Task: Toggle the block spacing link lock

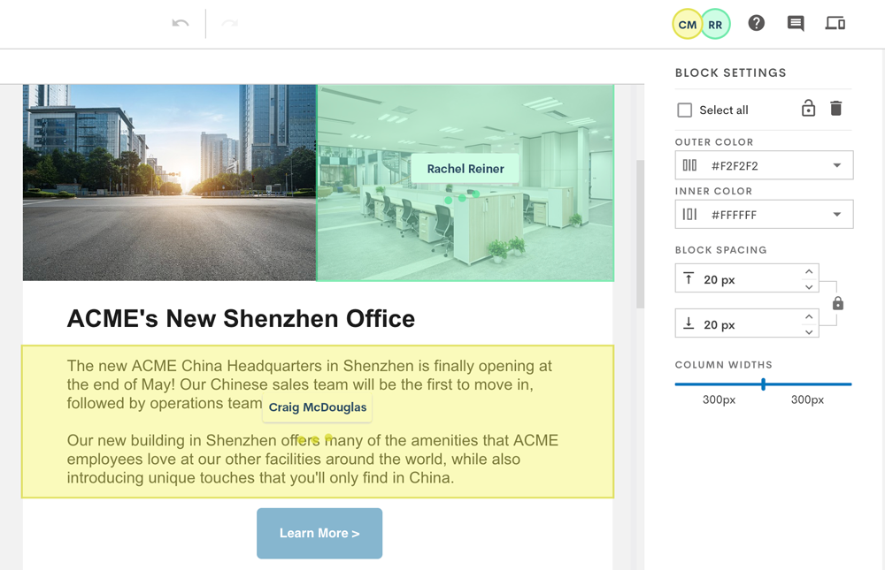Action: [837, 303]
